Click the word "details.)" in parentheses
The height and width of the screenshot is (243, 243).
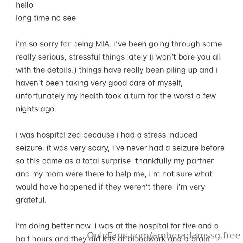pyautogui.click(x=62, y=70)
